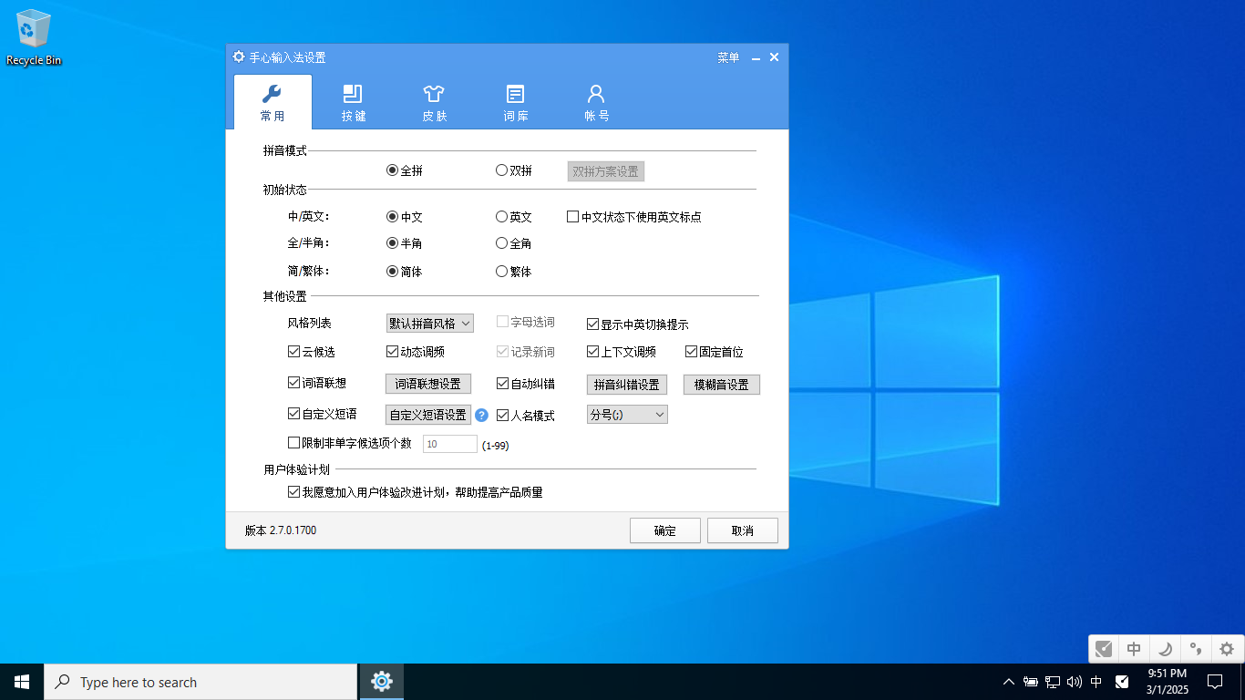Open volume speaker icon in tray
The height and width of the screenshot is (700, 1245).
(1075, 682)
